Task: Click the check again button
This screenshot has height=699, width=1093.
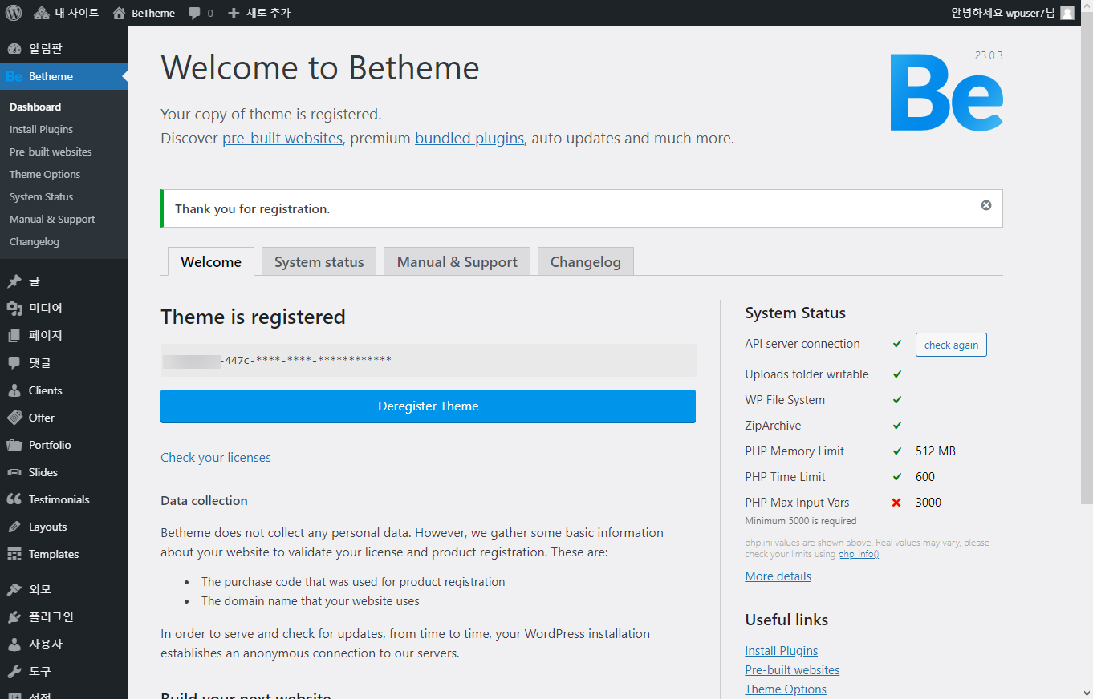Action: [x=951, y=345]
